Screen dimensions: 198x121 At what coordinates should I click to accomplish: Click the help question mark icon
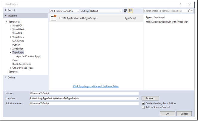click(x=180, y=4)
